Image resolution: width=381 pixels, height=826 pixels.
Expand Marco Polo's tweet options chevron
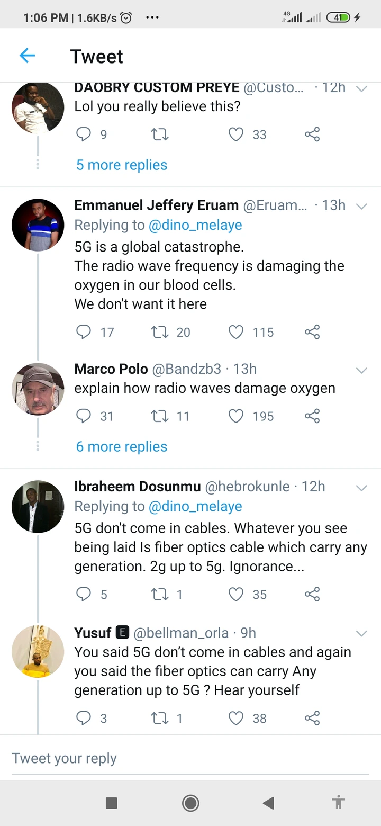362,371
